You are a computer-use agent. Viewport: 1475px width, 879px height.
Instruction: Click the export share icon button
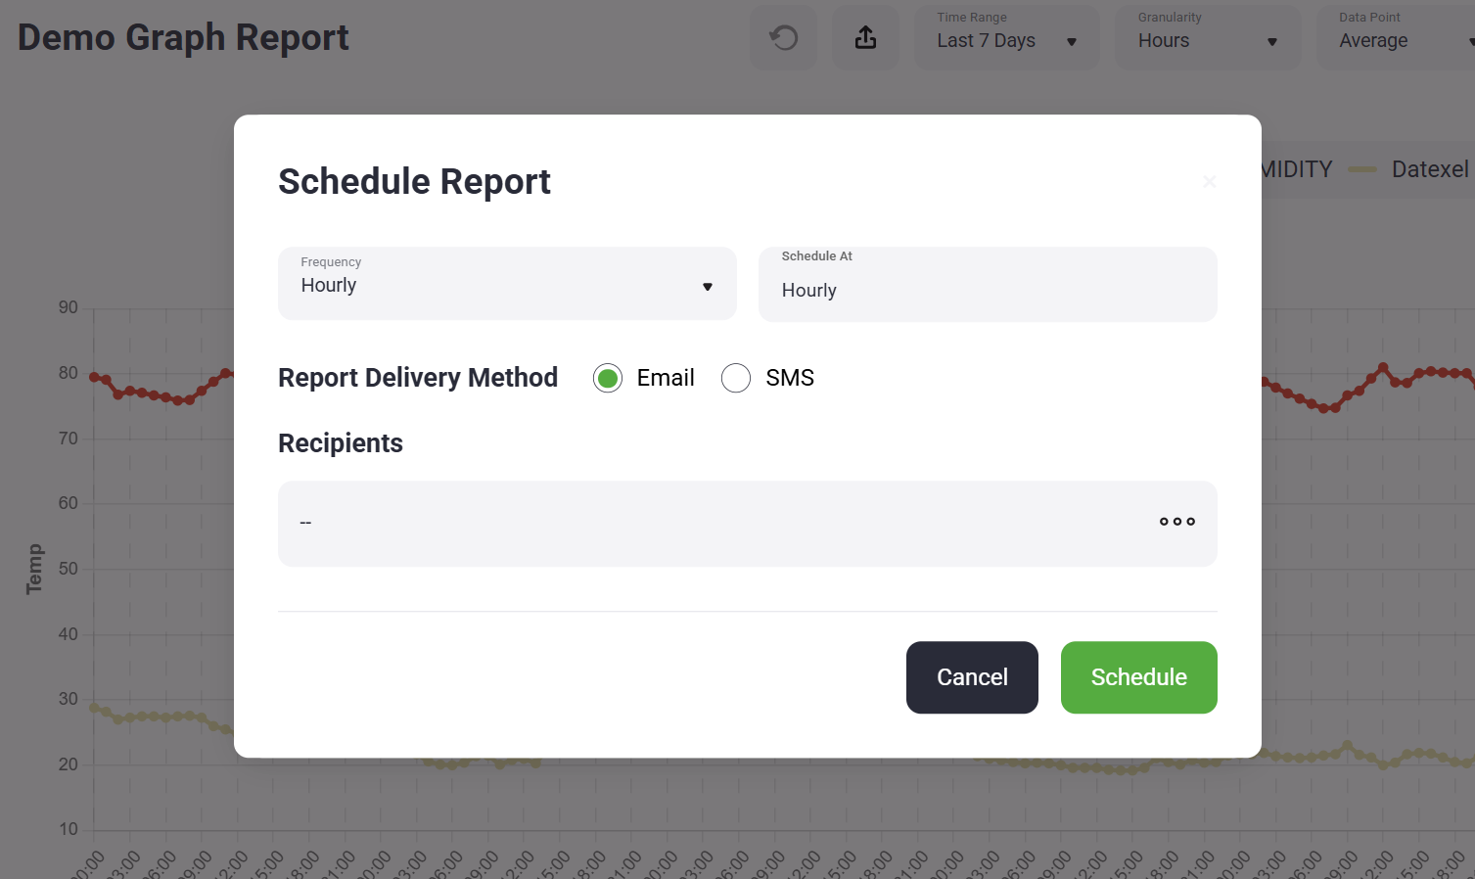click(865, 38)
